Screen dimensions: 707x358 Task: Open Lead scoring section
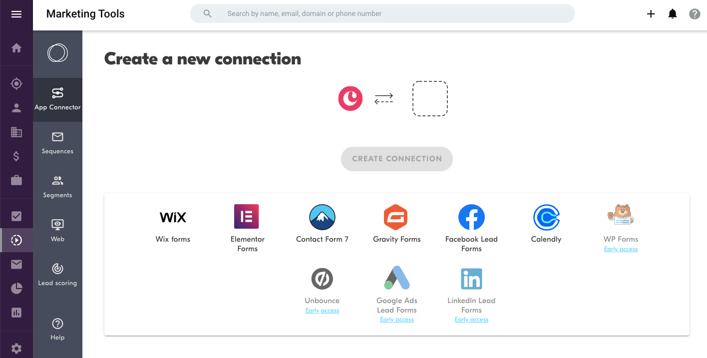[x=57, y=275]
